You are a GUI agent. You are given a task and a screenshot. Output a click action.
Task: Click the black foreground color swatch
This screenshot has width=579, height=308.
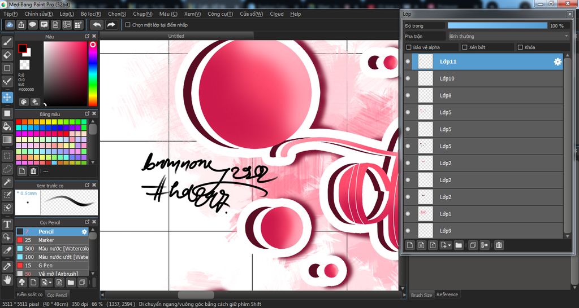pyautogui.click(x=23, y=49)
